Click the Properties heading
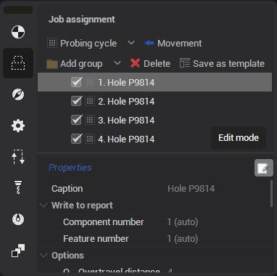Image resolution: width=277 pixels, height=276 pixels. [70, 168]
